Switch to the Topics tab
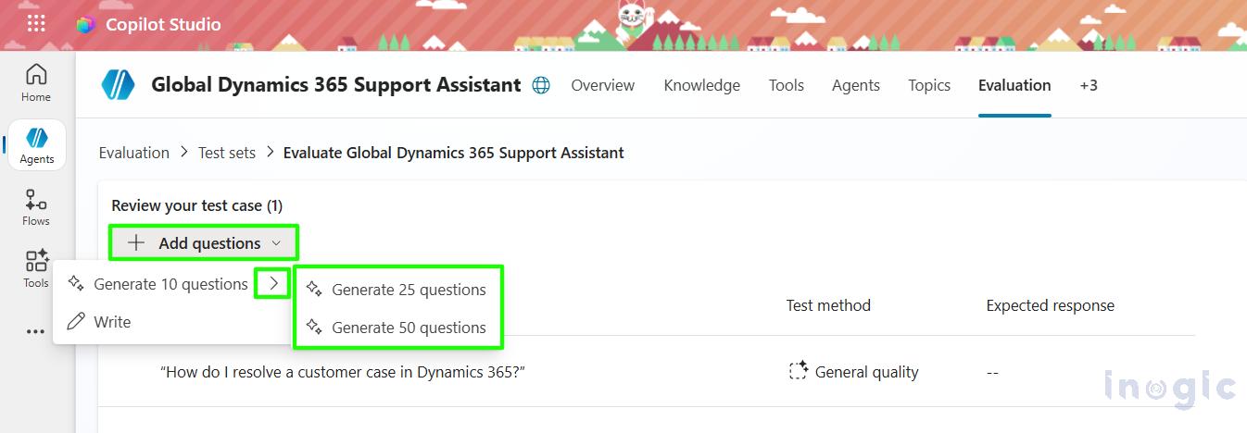Screen dimensions: 1247x433 (929, 85)
